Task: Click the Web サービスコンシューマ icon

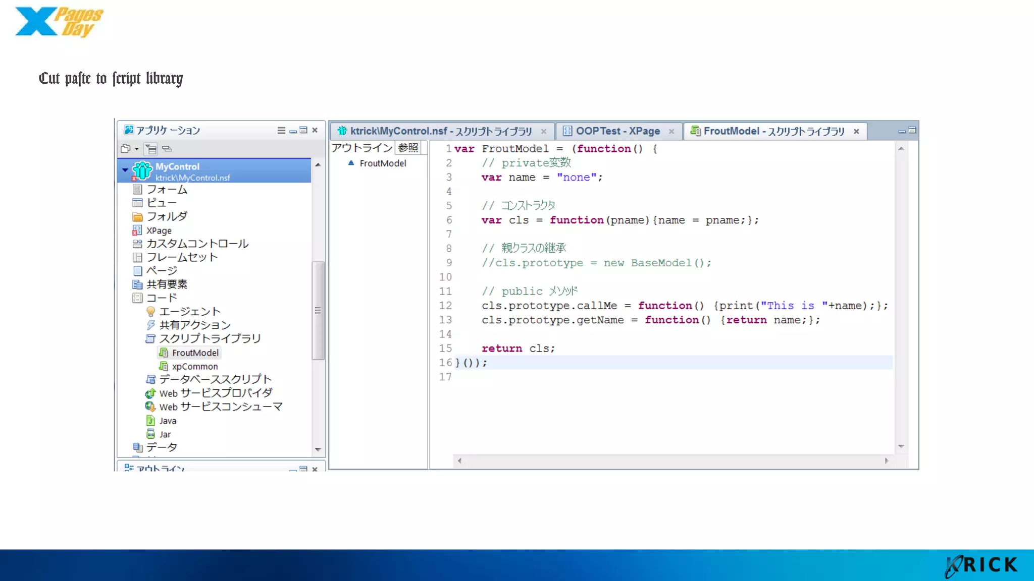Action: [x=150, y=406]
